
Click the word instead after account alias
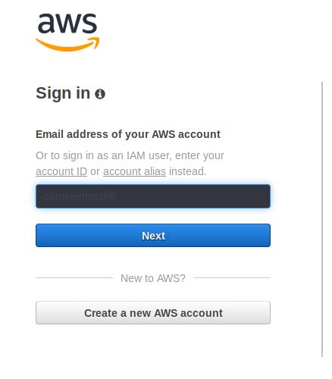pos(188,171)
